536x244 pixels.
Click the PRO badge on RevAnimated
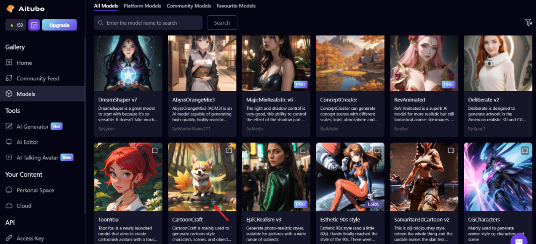[449, 84]
